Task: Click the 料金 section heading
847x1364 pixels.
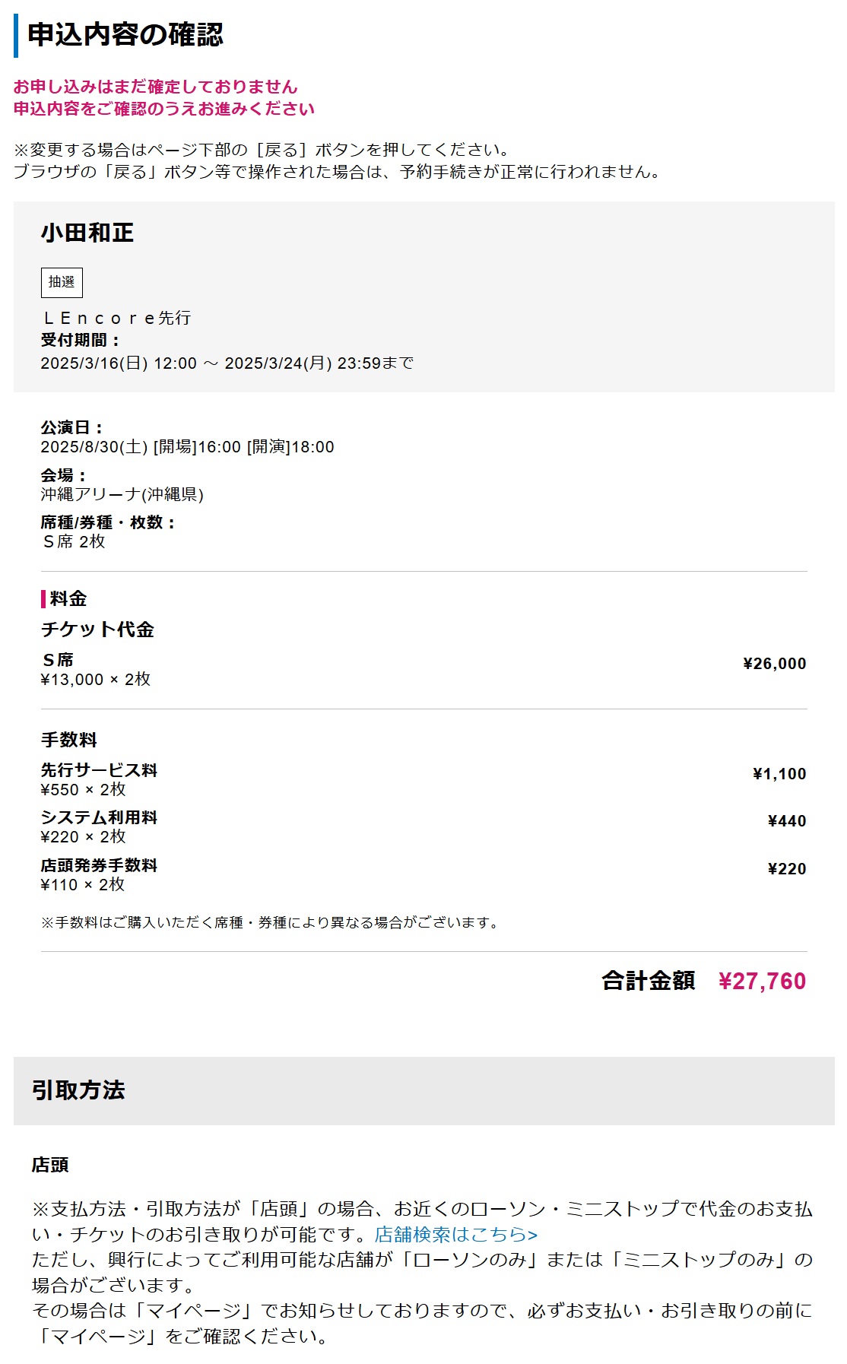Action: point(68,599)
